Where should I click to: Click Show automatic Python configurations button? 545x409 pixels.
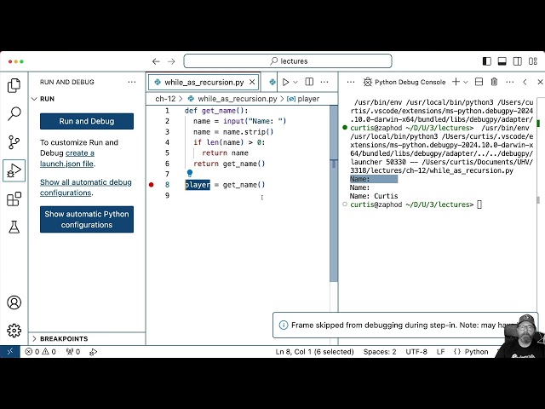click(87, 219)
